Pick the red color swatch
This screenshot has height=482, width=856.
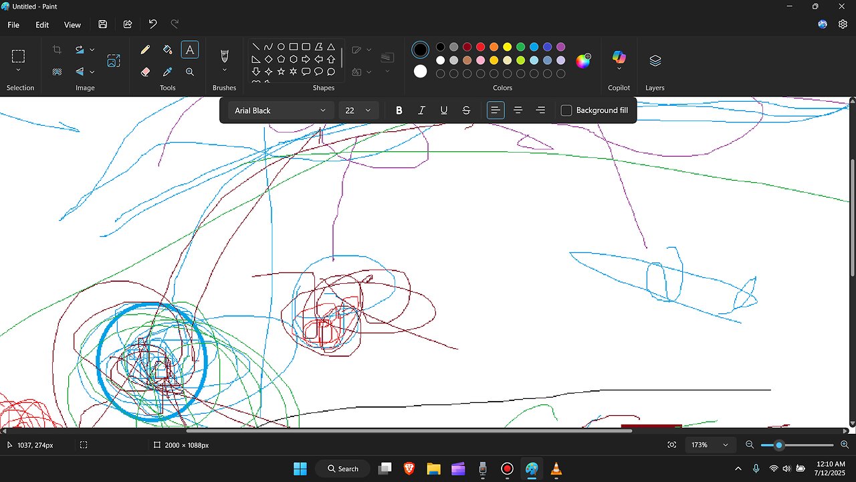click(480, 47)
